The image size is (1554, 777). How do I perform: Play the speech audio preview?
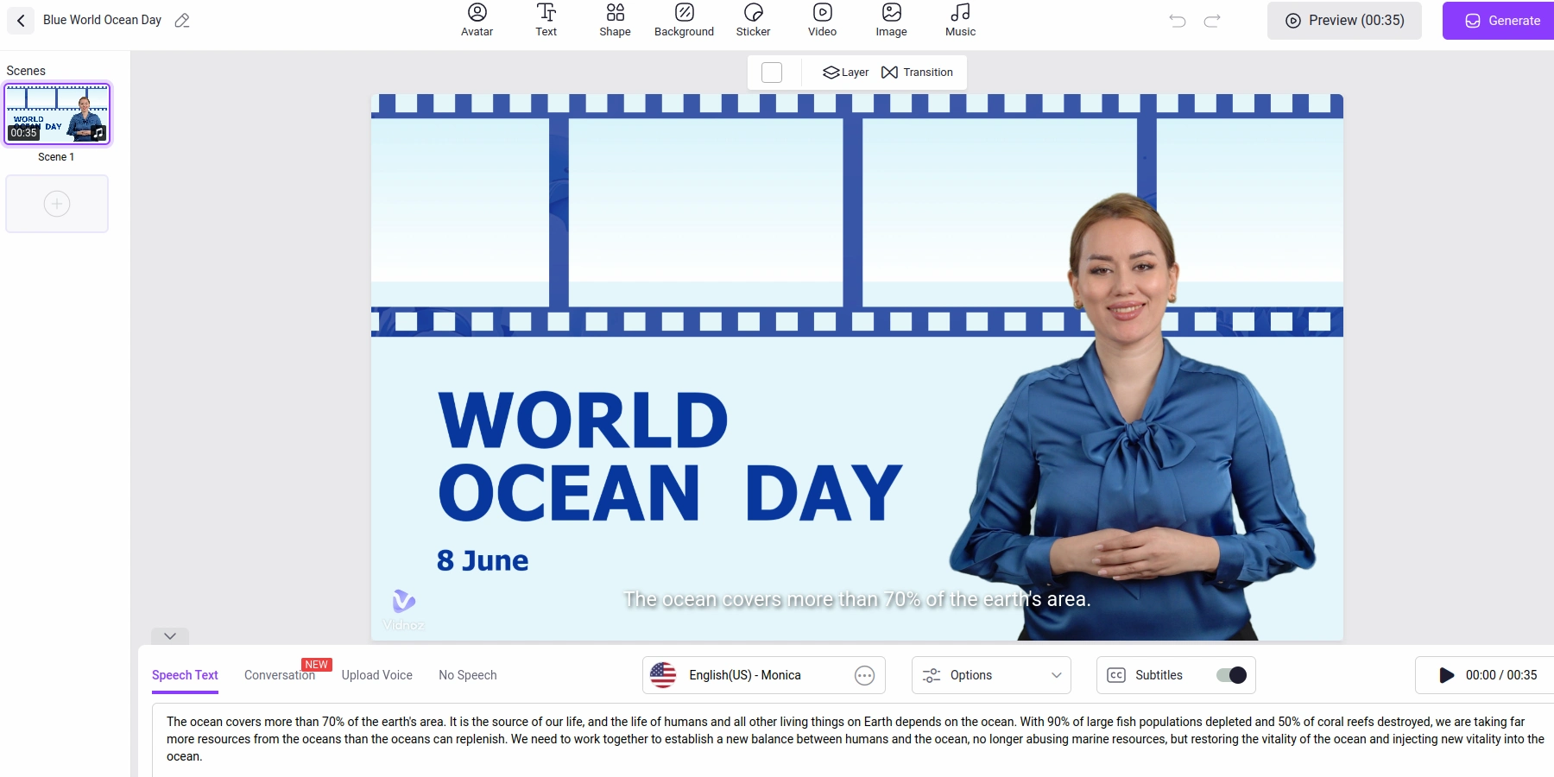click(x=1447, y=675)
